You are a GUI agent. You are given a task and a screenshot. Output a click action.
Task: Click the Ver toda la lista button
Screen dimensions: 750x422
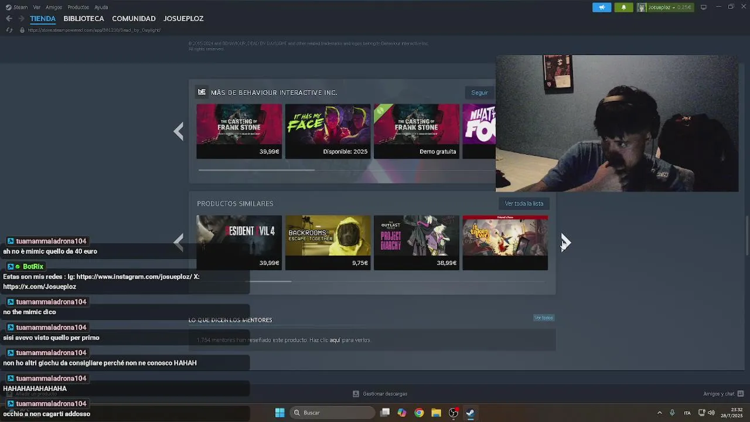[x=524, y=203]
